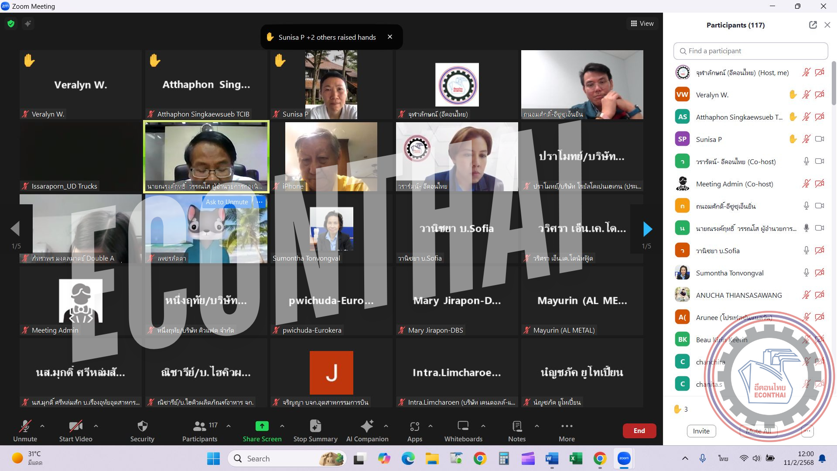Click the participants list vertical scrollbar
The height and width of the screenshot is (471, 837).
click(x=834, y=83)
